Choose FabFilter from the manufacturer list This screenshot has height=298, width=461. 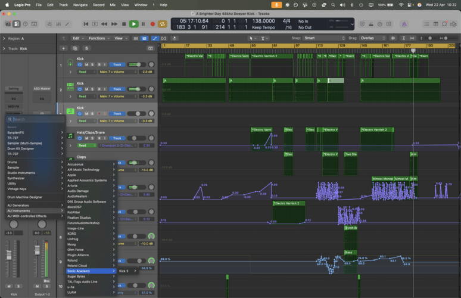click(x=74, y=212)
